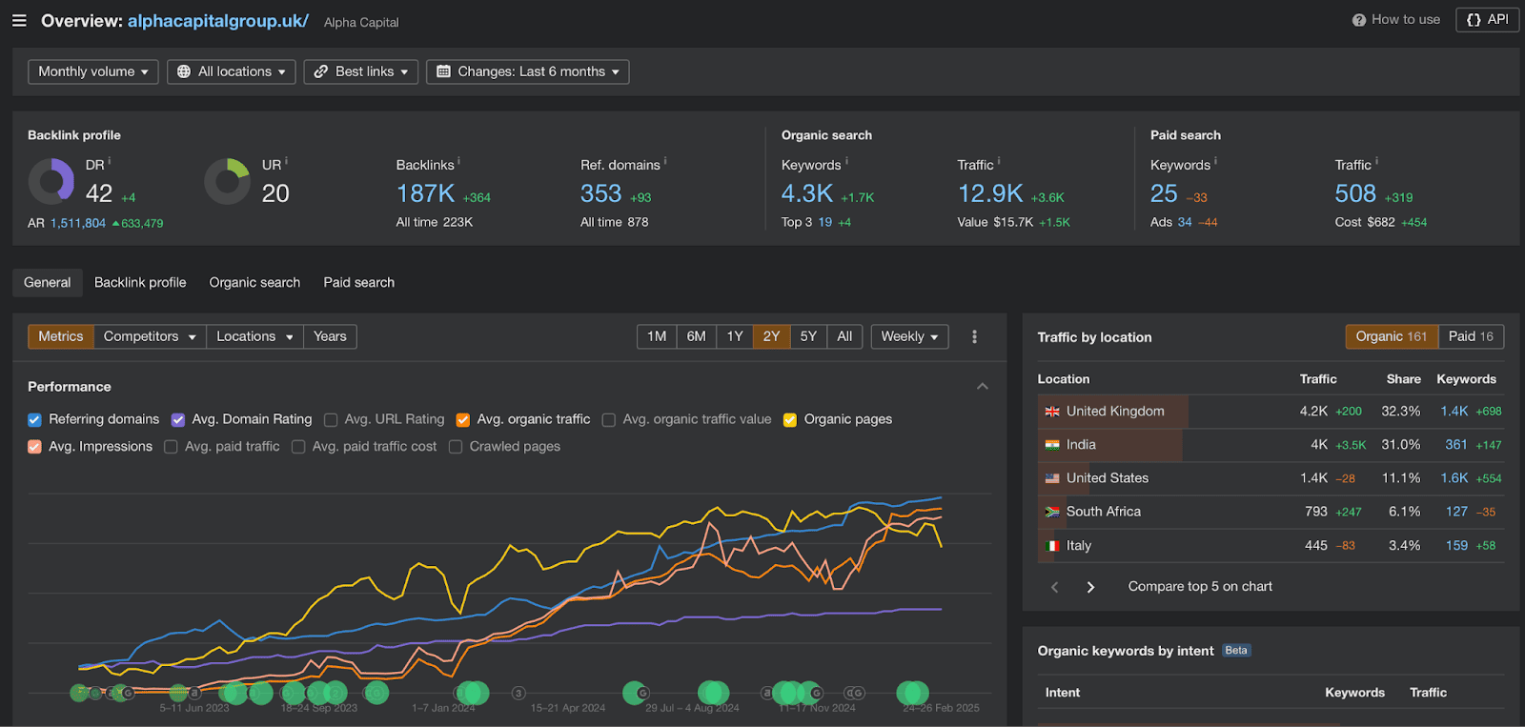This screenshot has width=1525, height=727.
Task: Switch to Backlink profile tab
Action: point(140,282)
